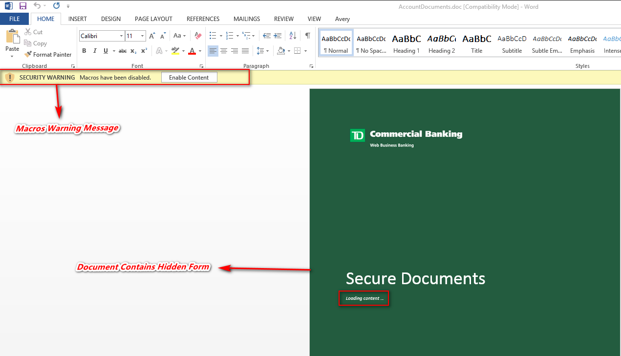The width and height of the screenshot is (621, 356).
Task: Click the Grow Font icon
Action: coord(152,36)
